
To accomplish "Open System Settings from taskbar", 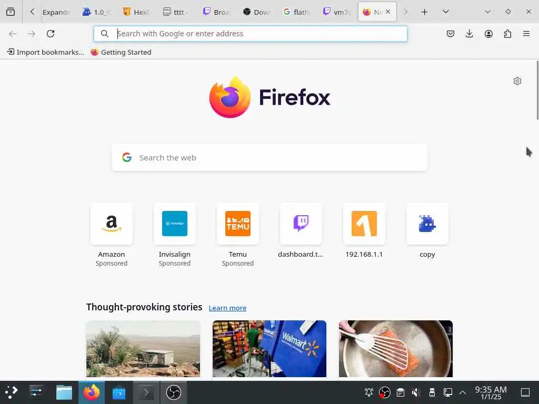I will [x=36, y=392].
